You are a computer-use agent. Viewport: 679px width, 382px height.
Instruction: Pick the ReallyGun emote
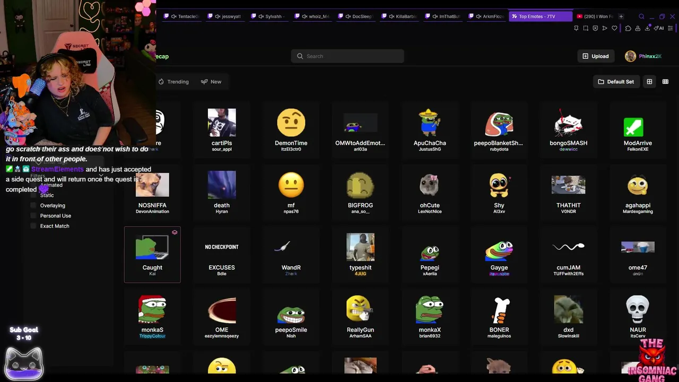tap(360, 317)
